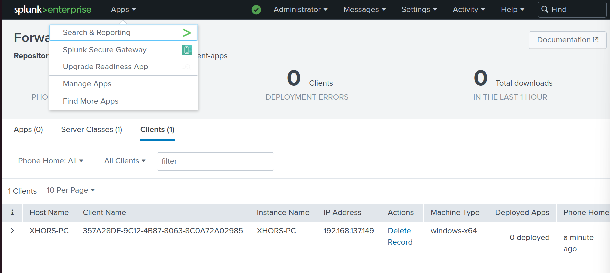Image resolution: width=610 pixels, height=273 pixels.
Task: Open the Administrator dropdown menu
Action: 300,10
